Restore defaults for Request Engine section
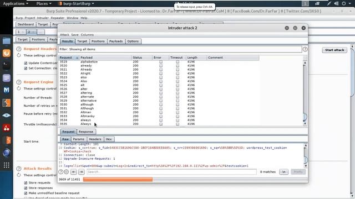The image size is (355, 199). tap(19, 88)
